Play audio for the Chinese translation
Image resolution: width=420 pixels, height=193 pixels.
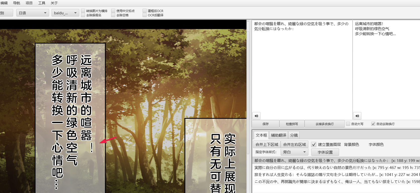click(357, 116)
